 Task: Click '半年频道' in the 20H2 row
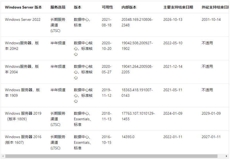(58, 43)
